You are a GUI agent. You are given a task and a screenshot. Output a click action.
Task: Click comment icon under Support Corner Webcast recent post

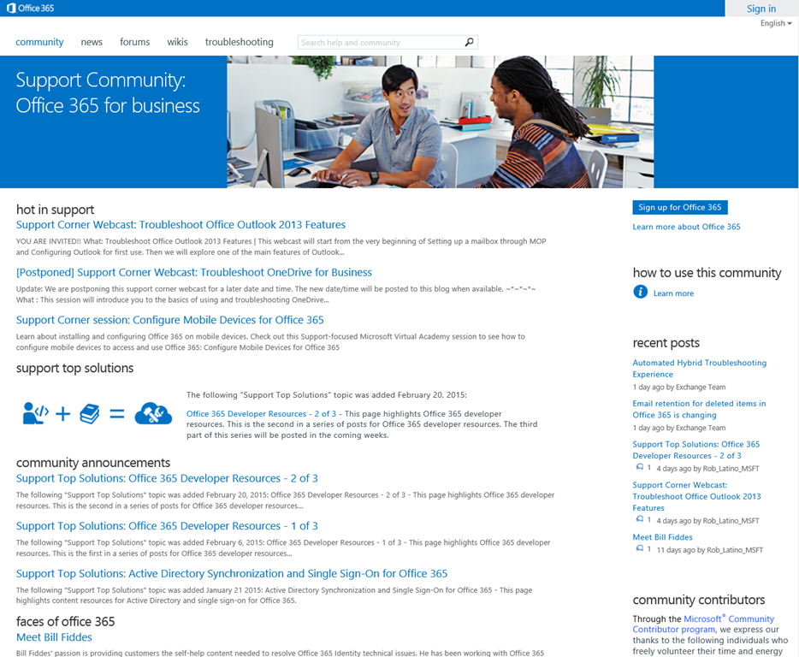[x=639, y=520]
